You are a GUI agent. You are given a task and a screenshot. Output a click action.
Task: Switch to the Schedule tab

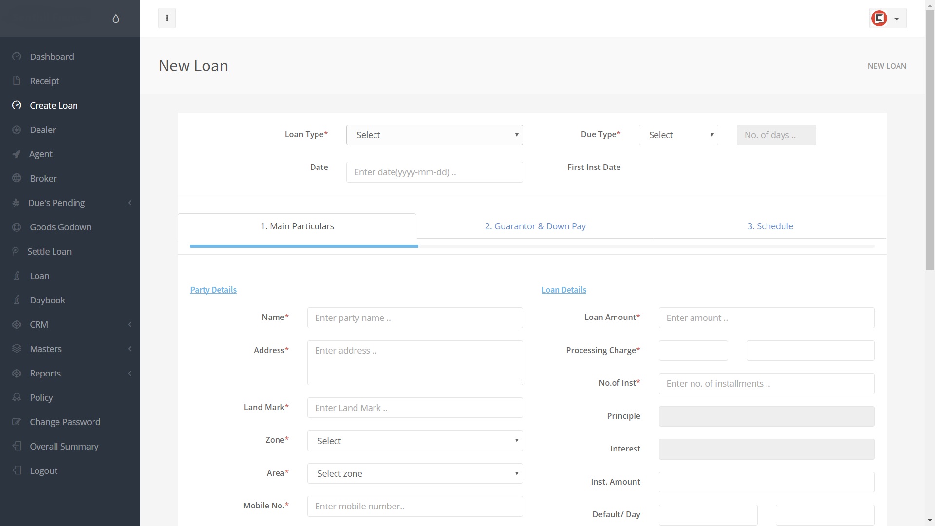[770, 226]
